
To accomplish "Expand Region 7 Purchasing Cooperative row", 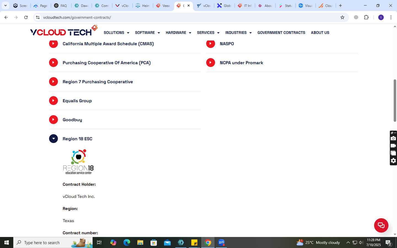I will (125, 82).
